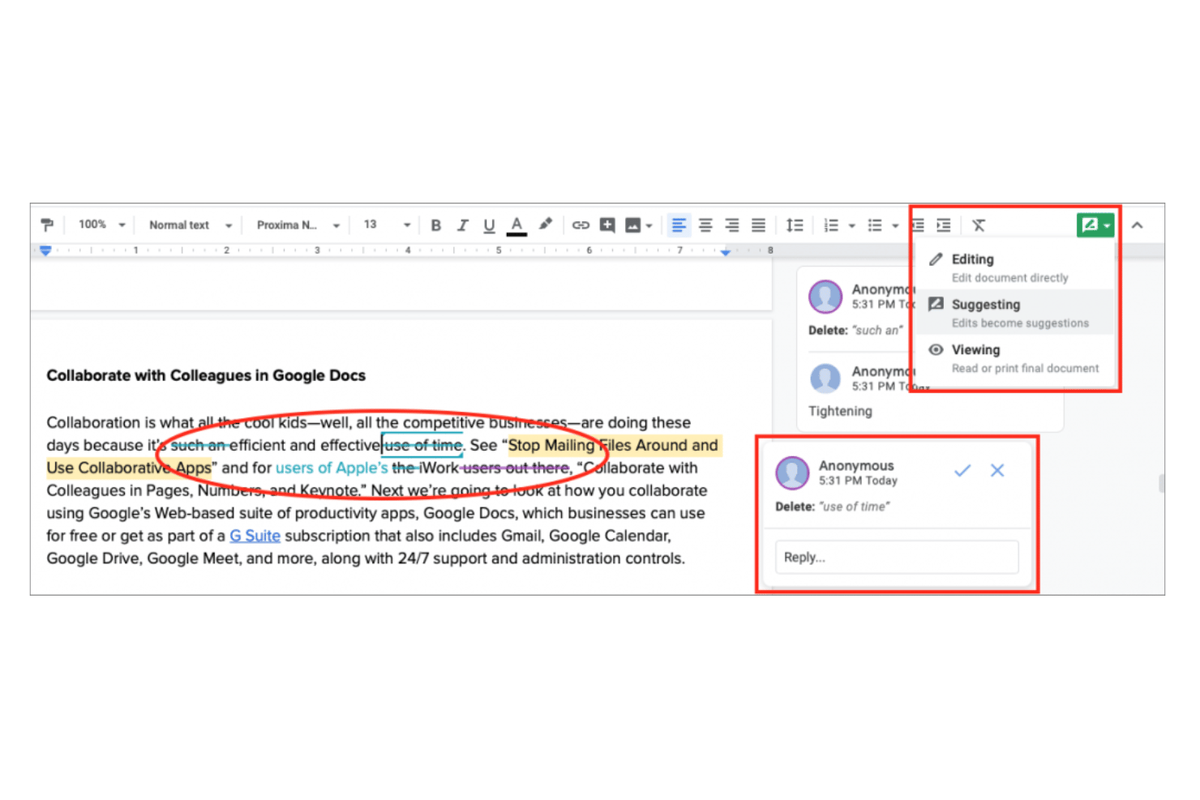
Task: Click the clear formatting icon
Action: (979, 225)
